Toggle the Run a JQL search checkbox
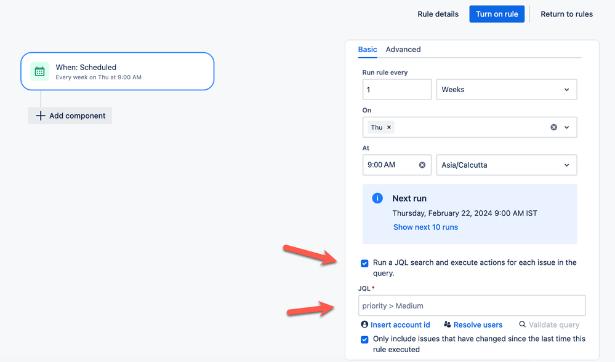The height and width of the screenshot is (362, 615). click(364, 263)
